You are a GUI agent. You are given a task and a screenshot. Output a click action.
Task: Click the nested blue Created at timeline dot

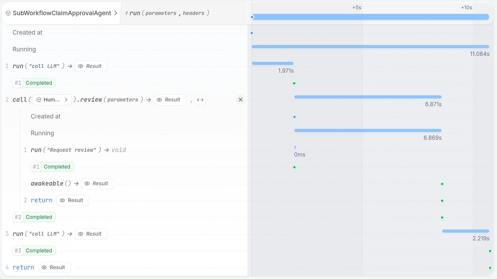pyautogui.click(x=294, y=117)
